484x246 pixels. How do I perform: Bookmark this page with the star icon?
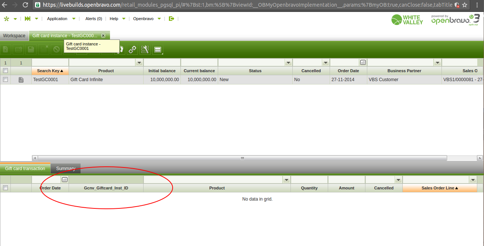point(465,5)
